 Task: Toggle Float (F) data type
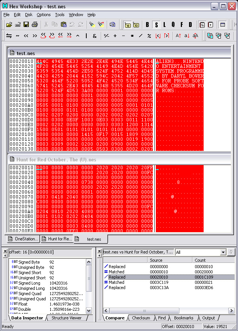pyautogui.click(x=182, y=25)
